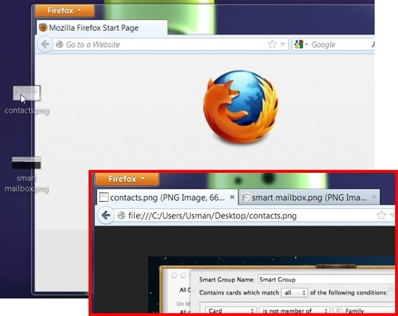Click the large Firefox logo
398x316 pixels.
point(241,107)
